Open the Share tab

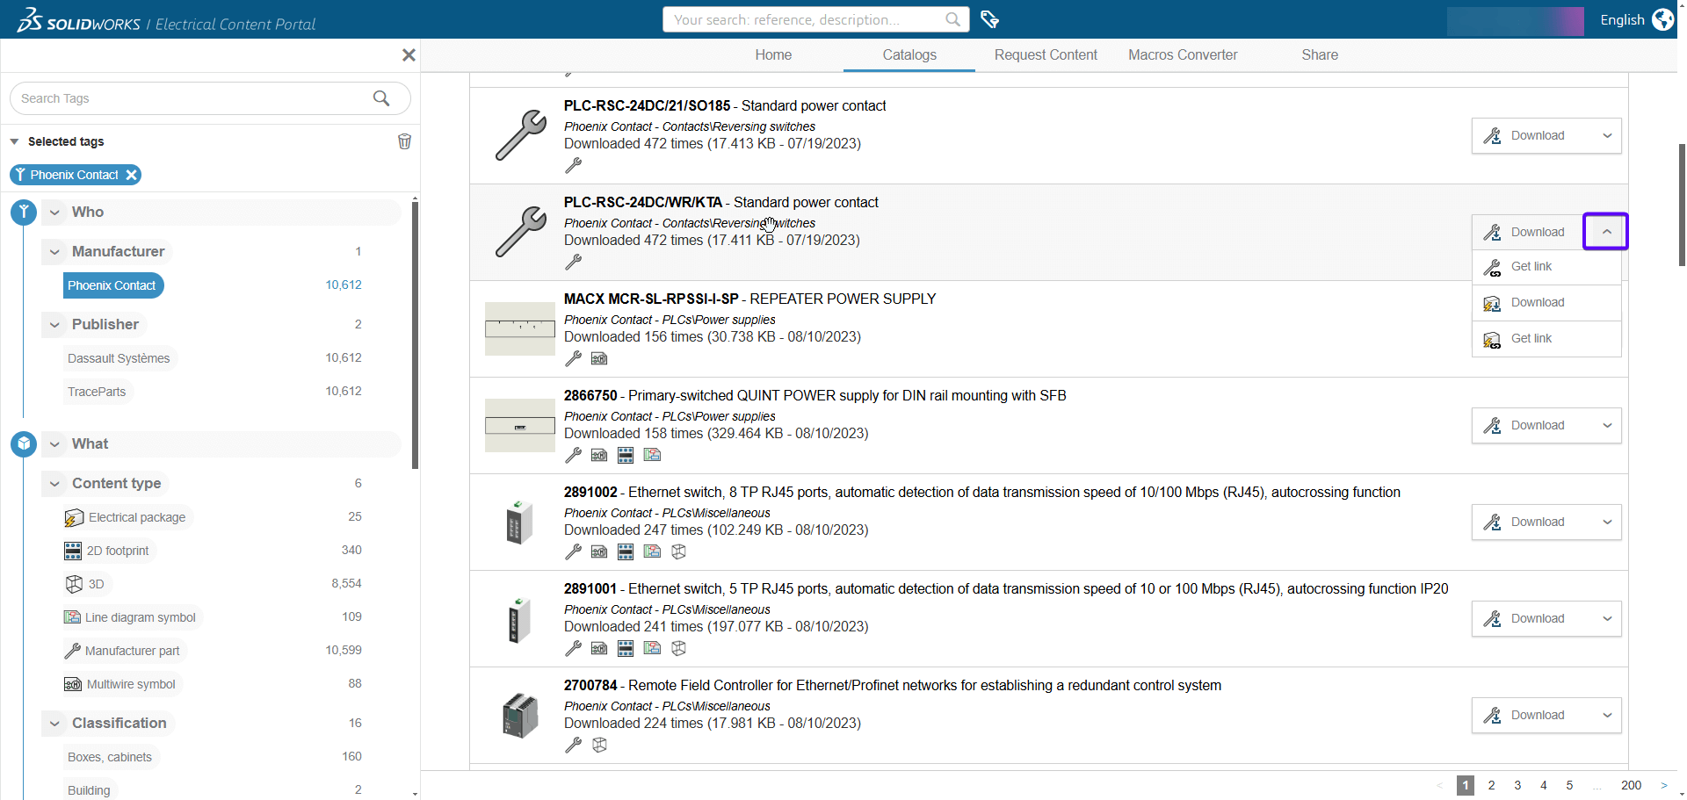[1320, 54]
